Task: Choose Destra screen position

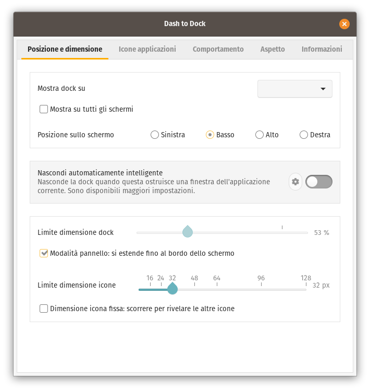Action: pos(304,135)
